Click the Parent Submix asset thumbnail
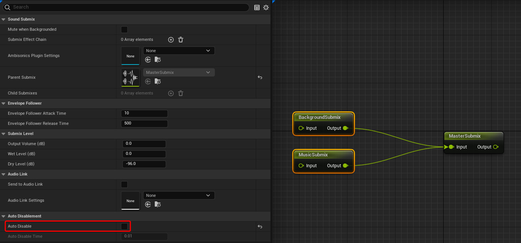 coord(130,78)
